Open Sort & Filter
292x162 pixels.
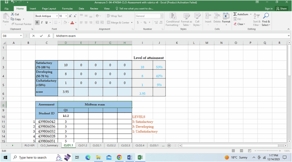tap(257, 20)
